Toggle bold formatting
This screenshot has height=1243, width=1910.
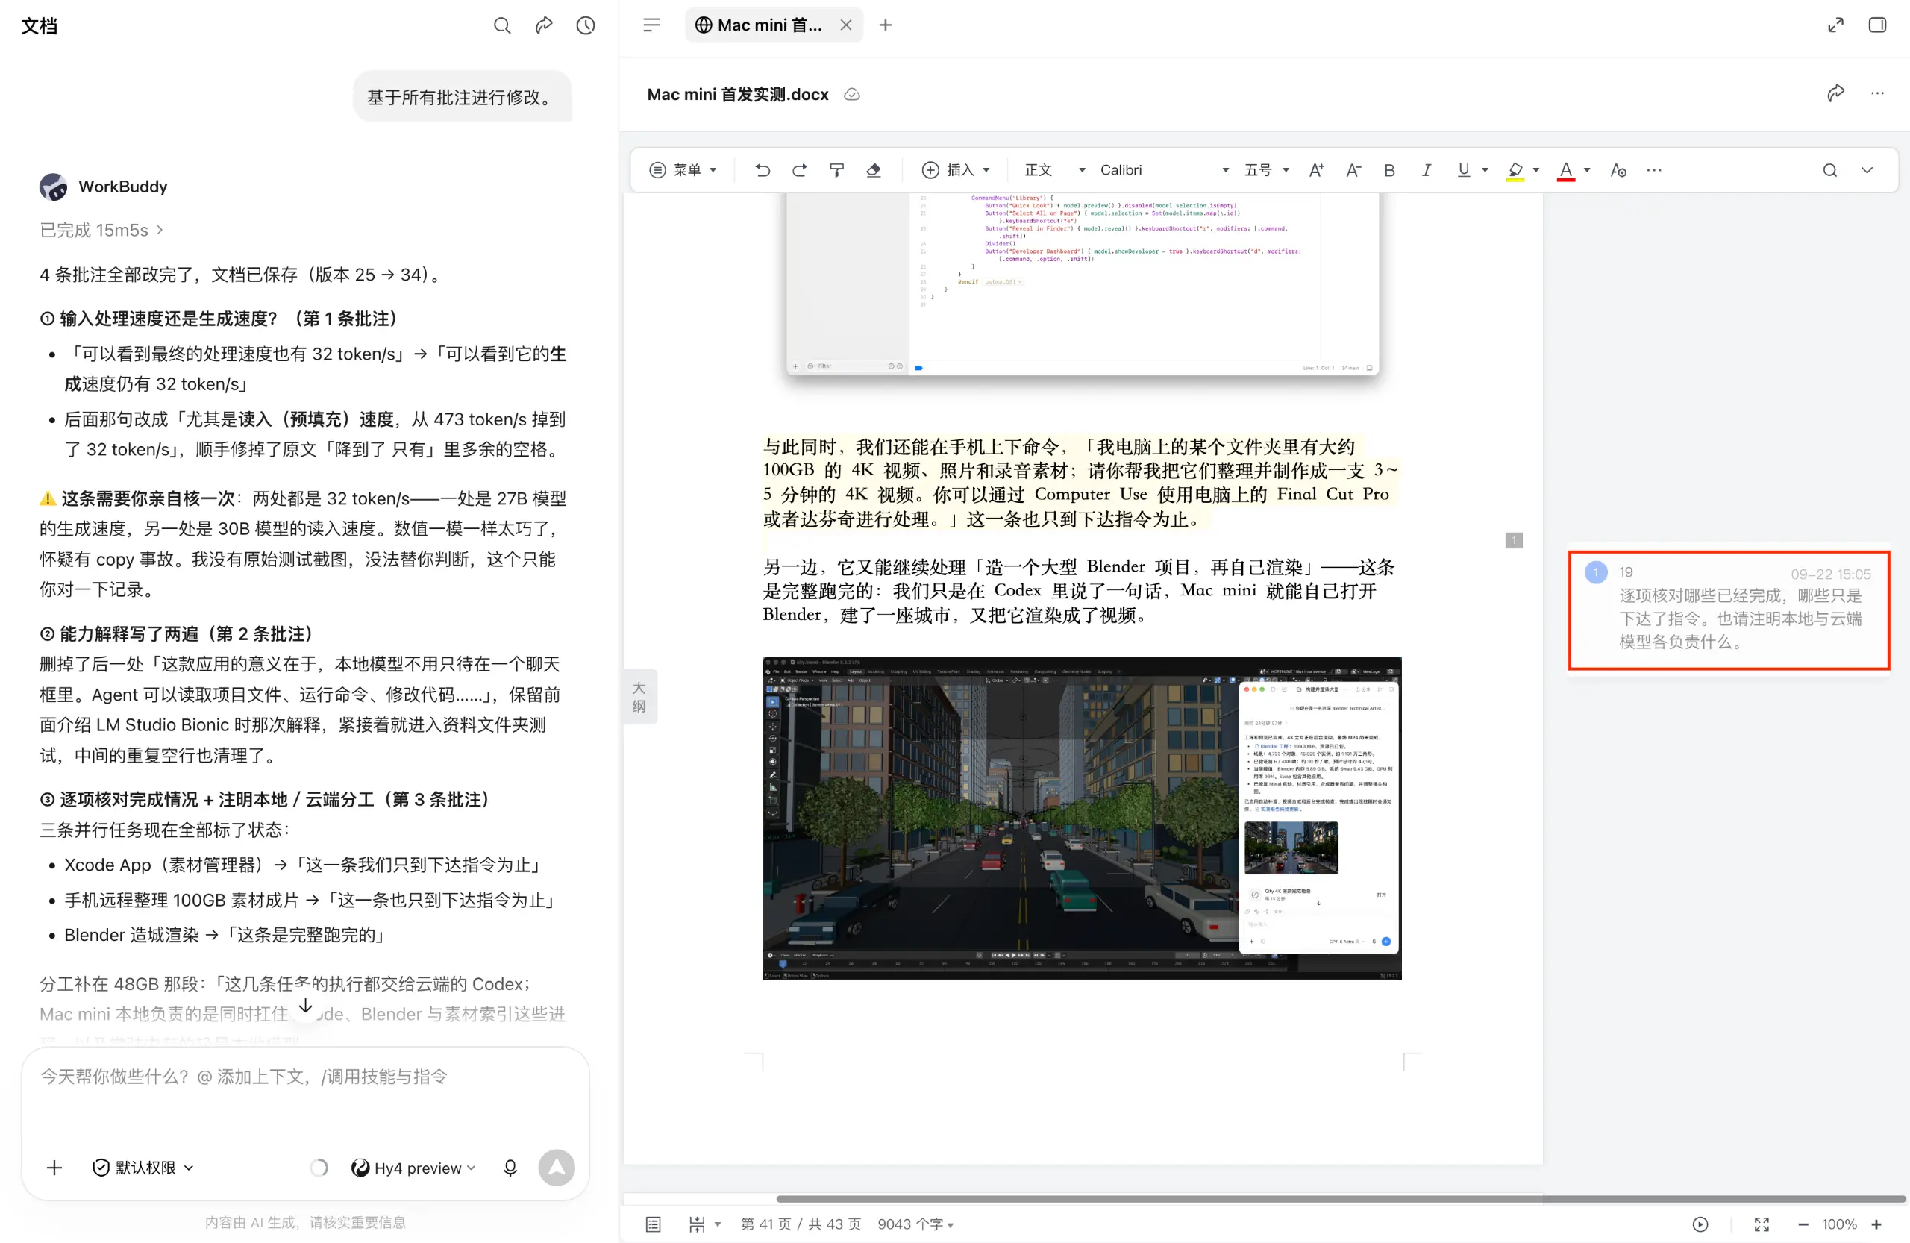click(x=1389, y=170)
